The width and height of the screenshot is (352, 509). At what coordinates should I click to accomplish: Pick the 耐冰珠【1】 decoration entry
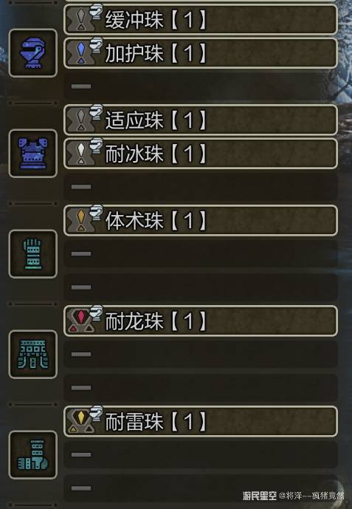tap(201, 154)
